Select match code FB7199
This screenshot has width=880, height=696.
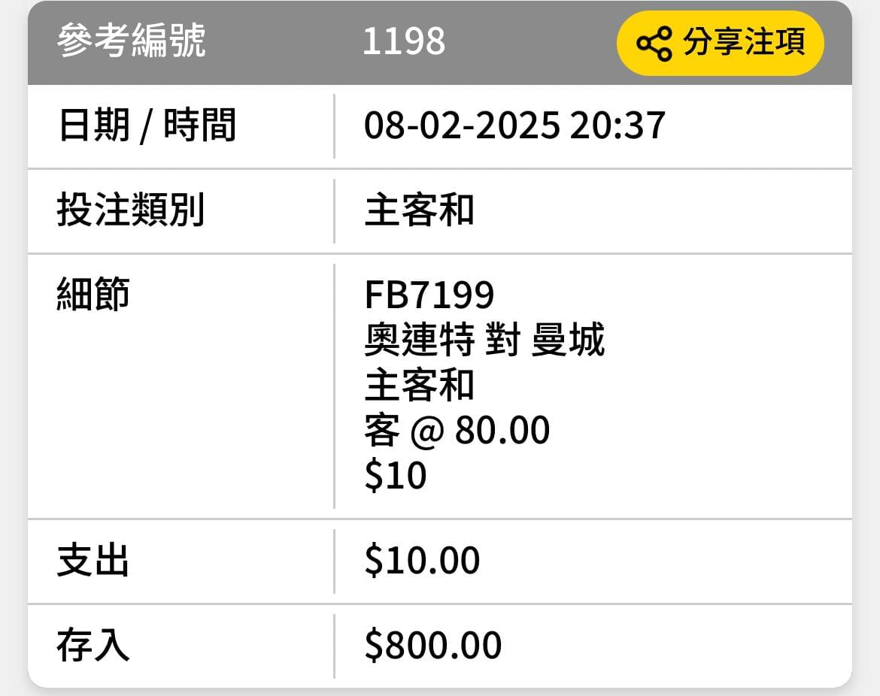pos(429,295)
